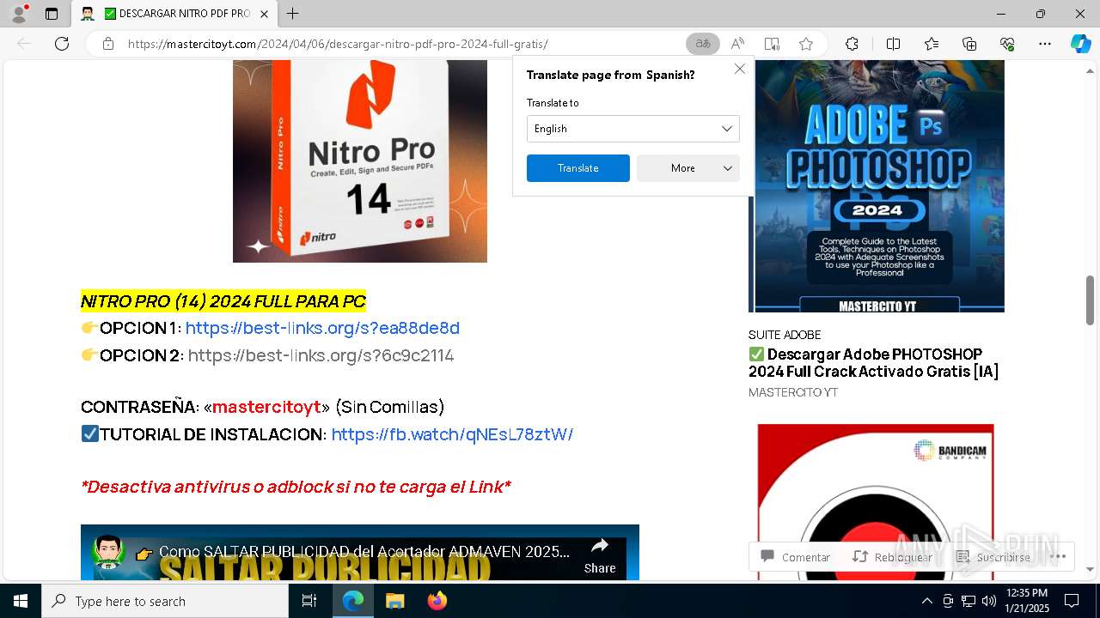The height and width of the screenshot is (618, 1100).
Task: Launch Copilot sidebar
Action: (1080, 44)
